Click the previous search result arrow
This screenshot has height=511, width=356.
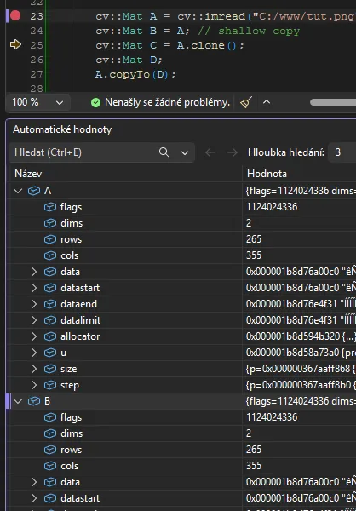210,152
